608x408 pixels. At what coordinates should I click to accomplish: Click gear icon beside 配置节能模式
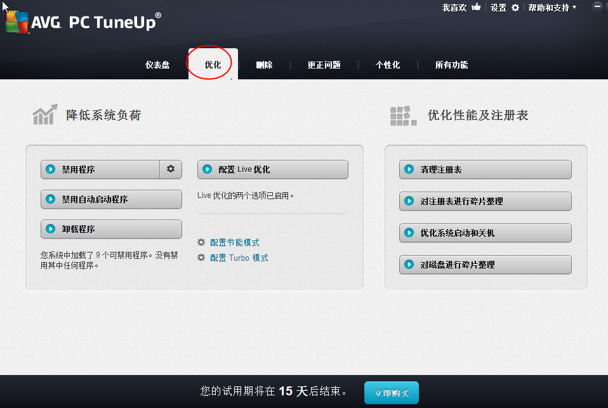(201, 242)
